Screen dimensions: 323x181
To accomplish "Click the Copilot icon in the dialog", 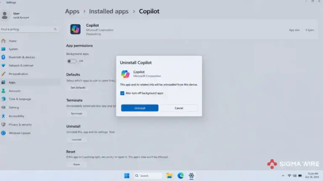I will click(125, 74).
